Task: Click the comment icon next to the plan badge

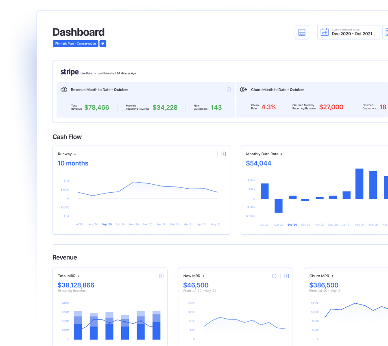Action: point(103,44)
